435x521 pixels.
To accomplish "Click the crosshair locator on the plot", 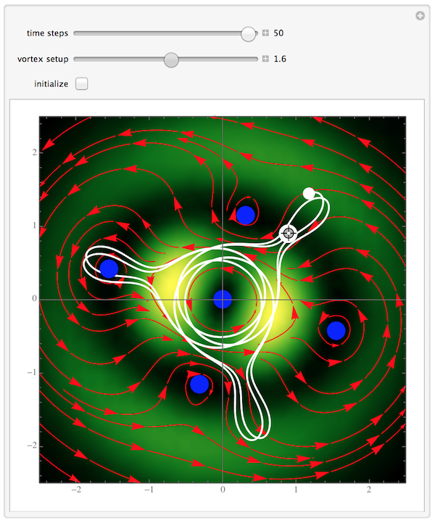I will (x=289, y=233).
